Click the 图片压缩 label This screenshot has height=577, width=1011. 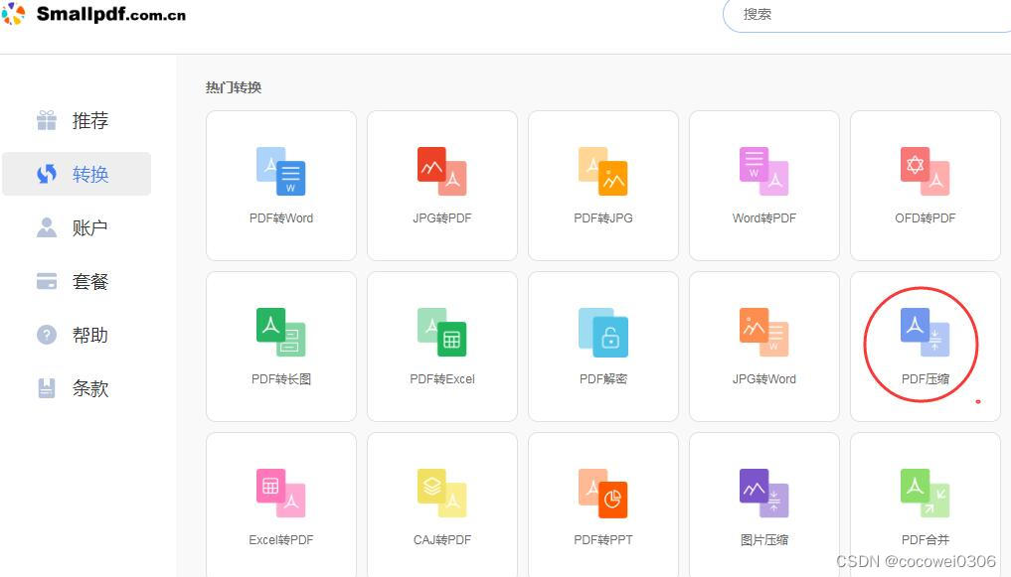coord(764,540)
